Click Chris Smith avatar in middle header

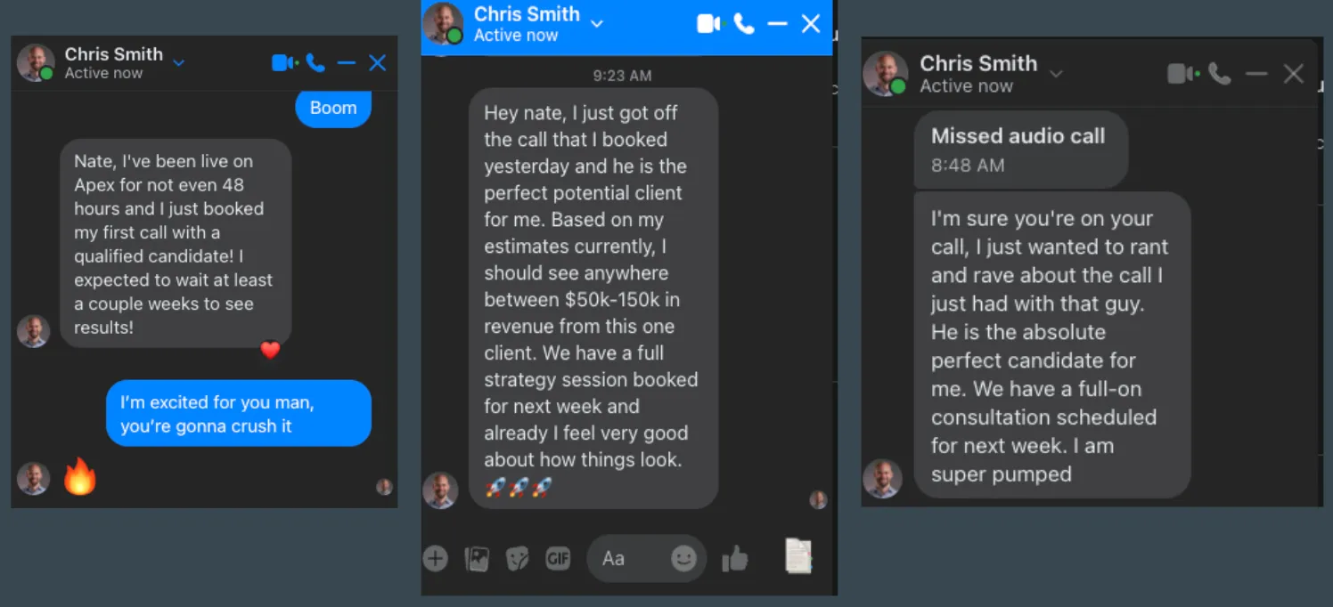point(443,24)
